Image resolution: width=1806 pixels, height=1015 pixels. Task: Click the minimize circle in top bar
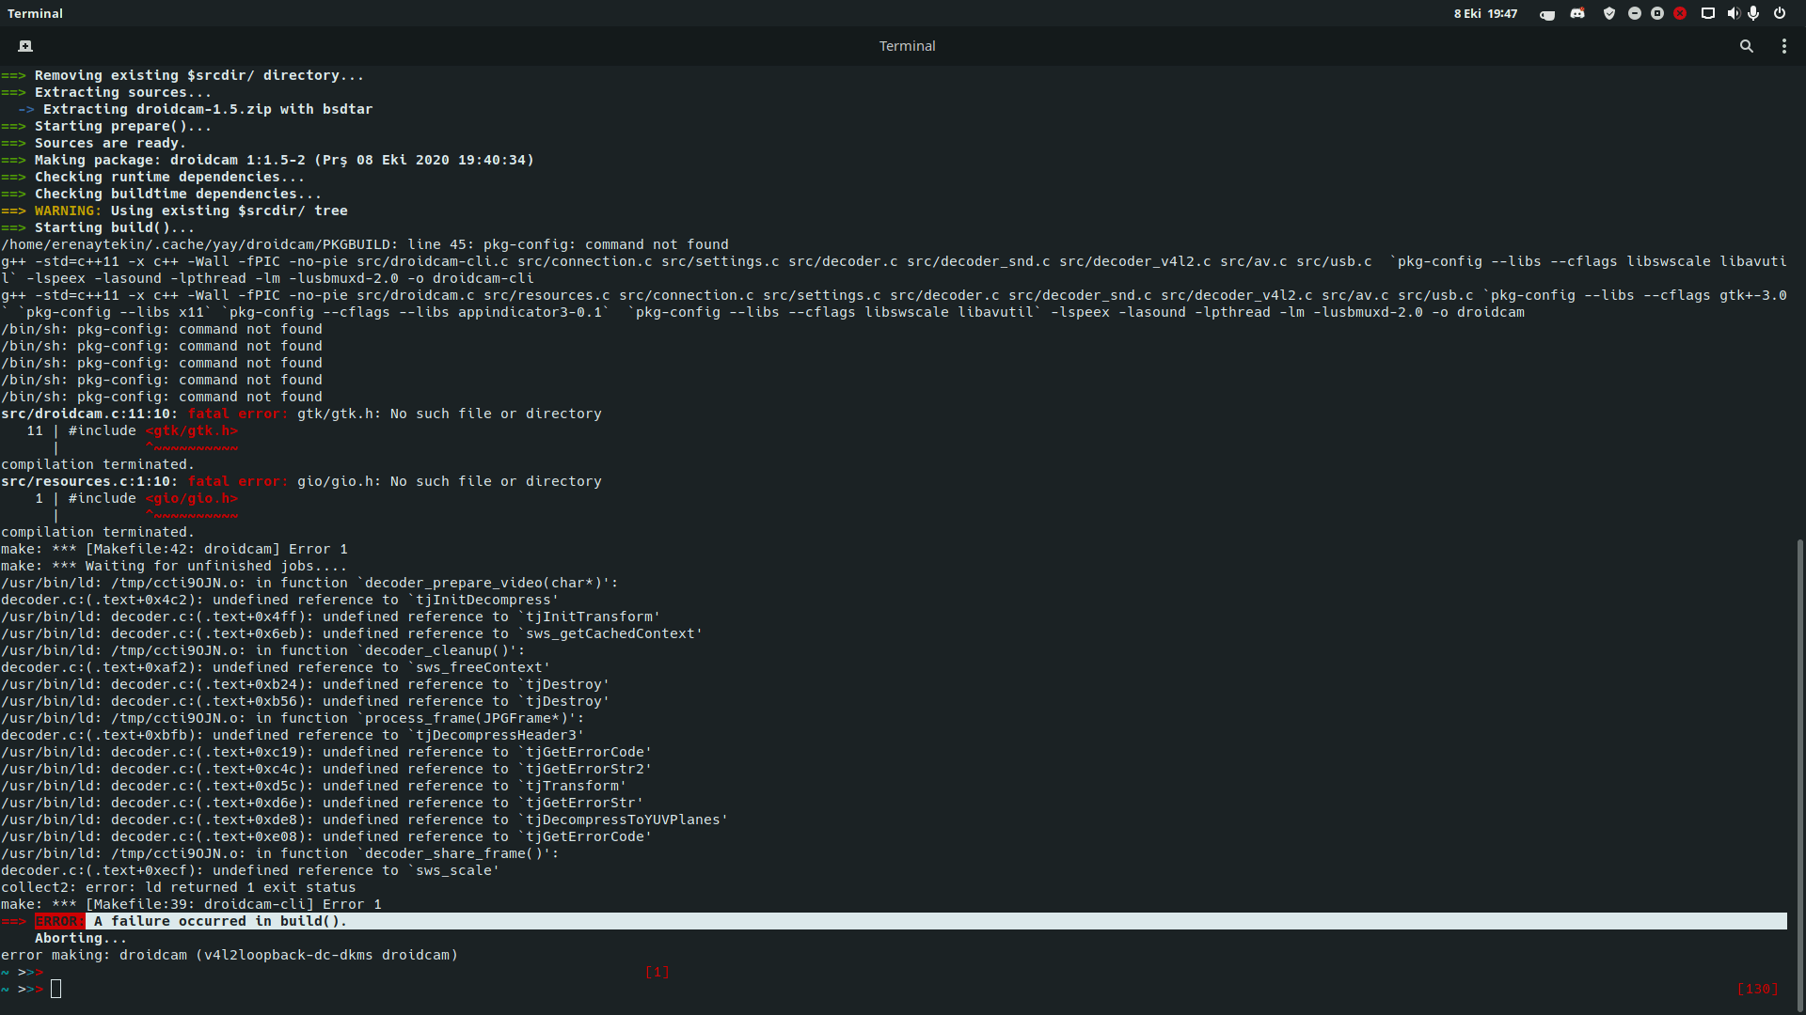(x=1635, y=14)
